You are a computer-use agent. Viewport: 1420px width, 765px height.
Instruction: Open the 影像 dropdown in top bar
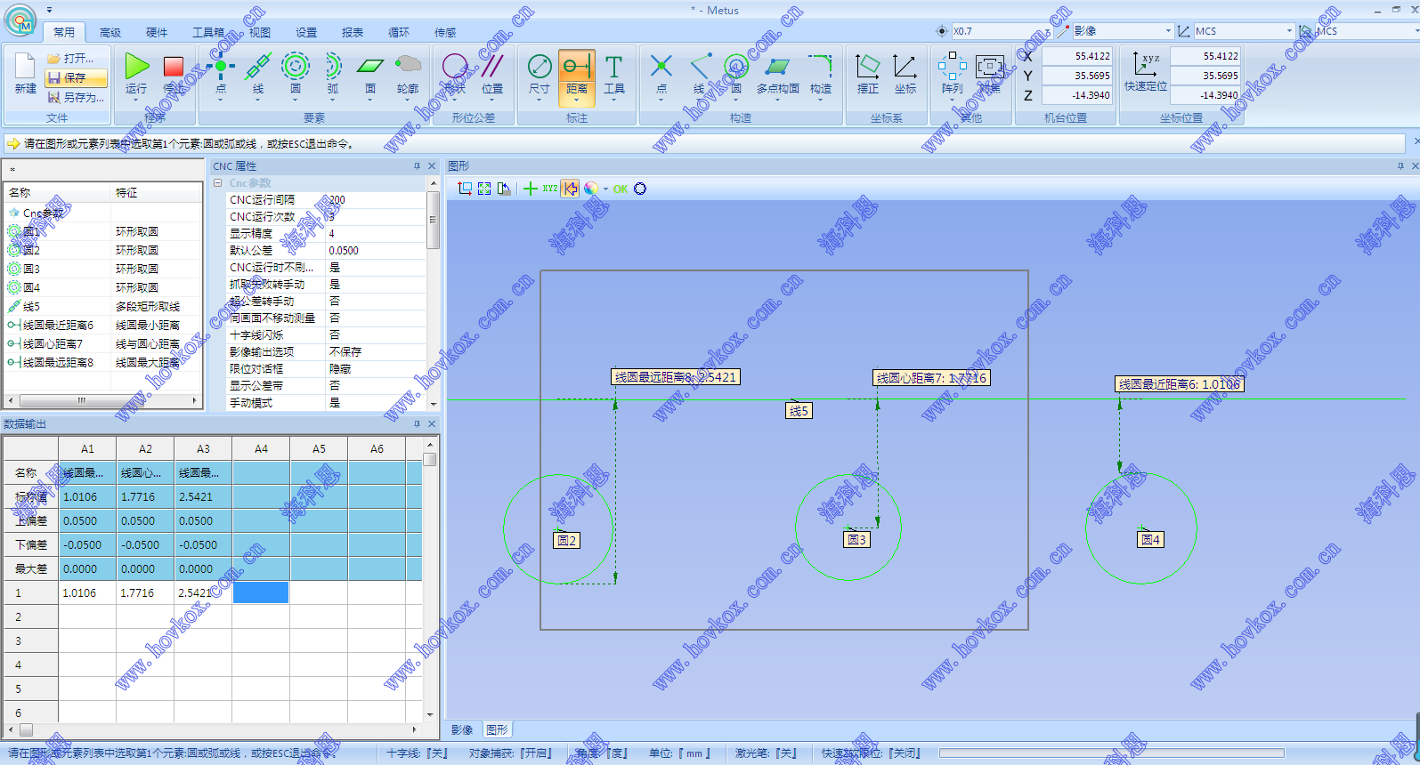tap(1168, 31)
